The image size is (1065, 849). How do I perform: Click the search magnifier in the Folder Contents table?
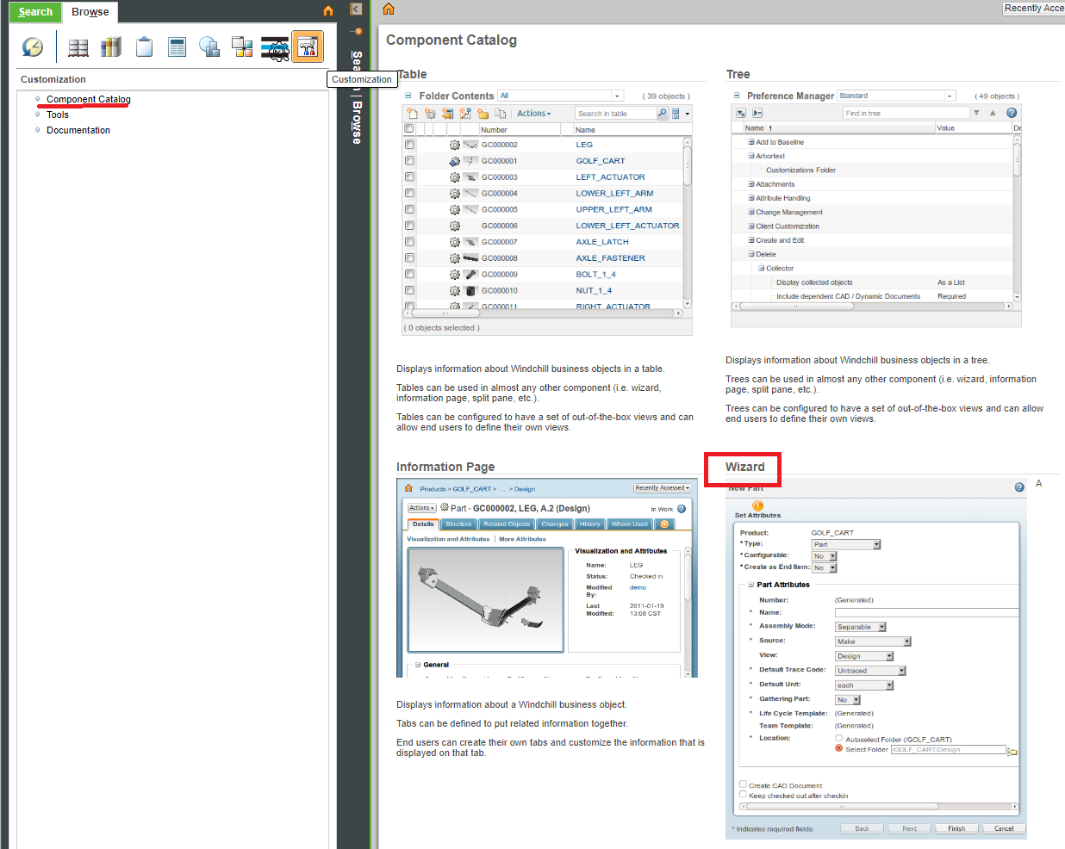coord(662,113)
